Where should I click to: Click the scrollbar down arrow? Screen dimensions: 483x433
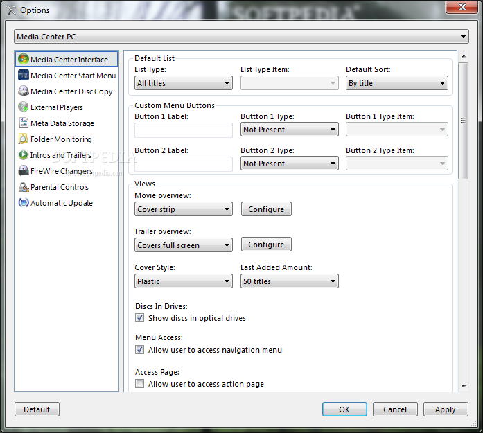464,386
